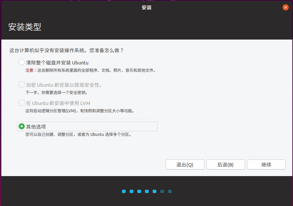This screenshot has width=293, height=206.
Task: Enable the 加密 Ubuntu 新安装以提高安全性 checkbox
Action: [x=22, y=85]
